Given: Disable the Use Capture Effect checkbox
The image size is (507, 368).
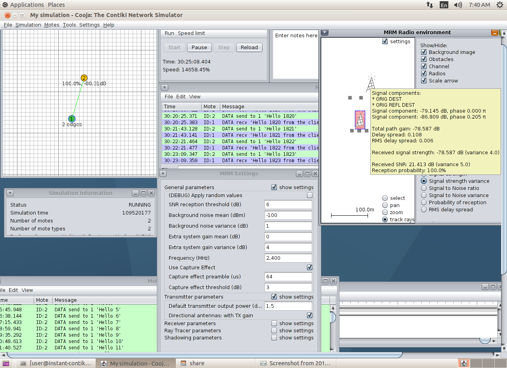Looking at the screenshot, I should point(310,267).
